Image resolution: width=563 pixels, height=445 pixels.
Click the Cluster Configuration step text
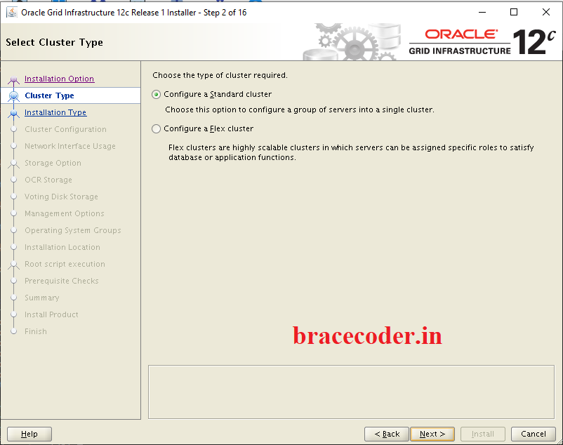tap(65, 129)
